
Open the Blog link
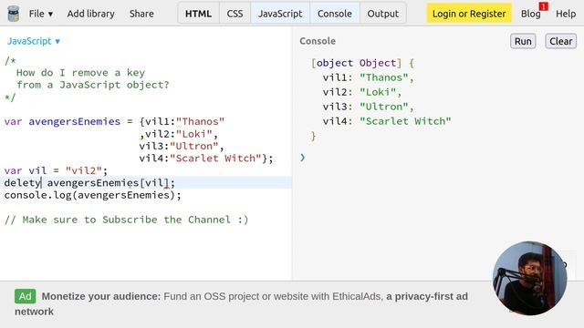530,14
